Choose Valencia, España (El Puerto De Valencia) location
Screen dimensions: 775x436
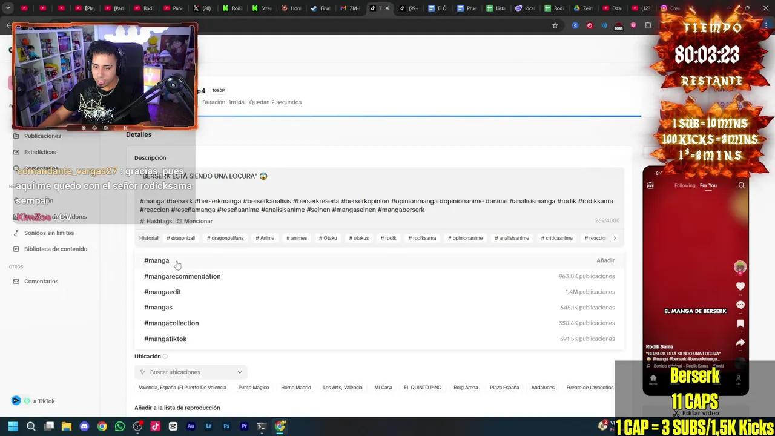[182, 388]
